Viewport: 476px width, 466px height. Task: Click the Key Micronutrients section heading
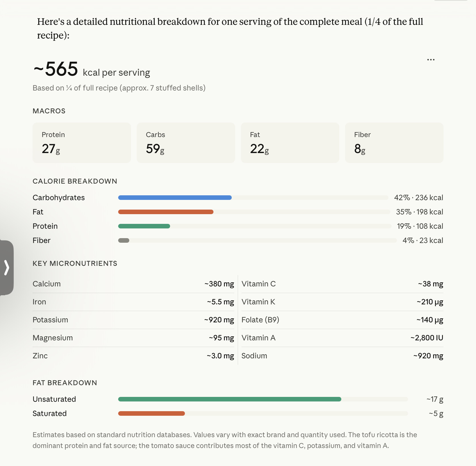pos(75,263)
